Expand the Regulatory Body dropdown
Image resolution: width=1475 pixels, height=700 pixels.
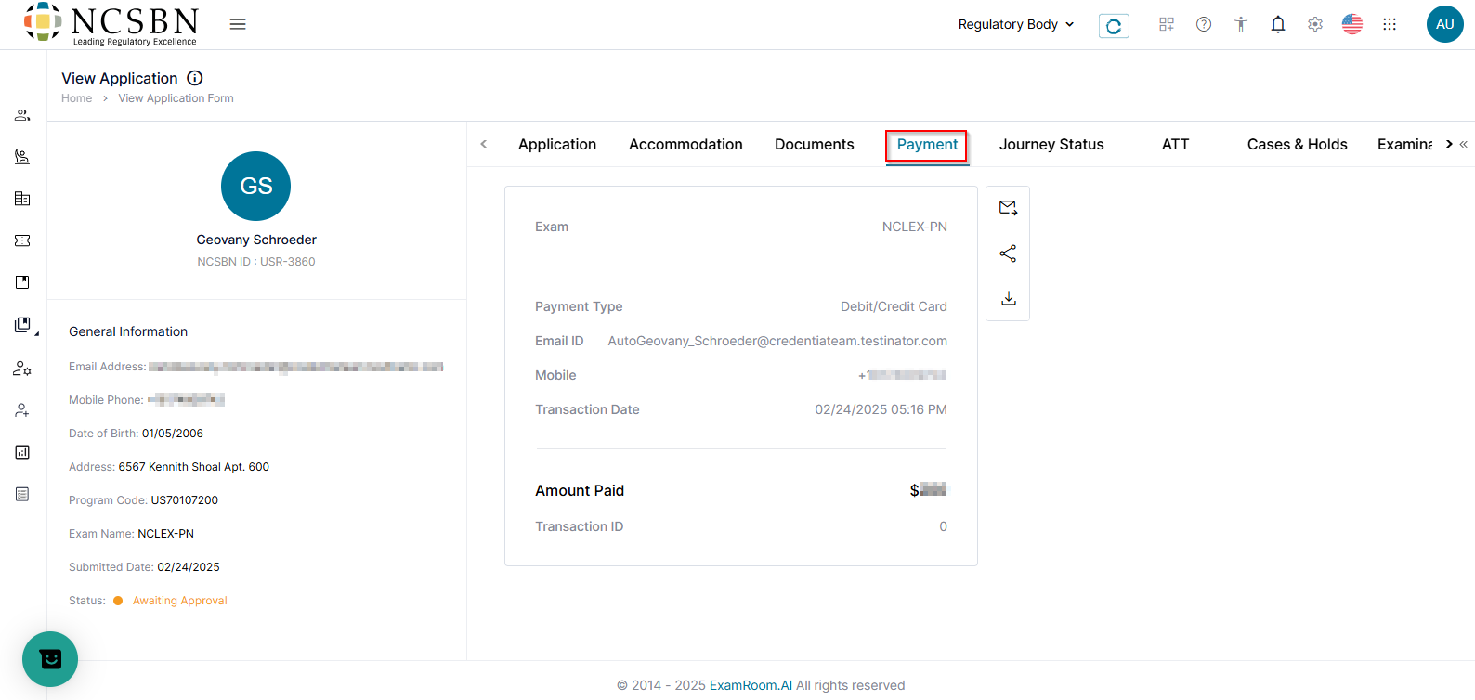1016,24
